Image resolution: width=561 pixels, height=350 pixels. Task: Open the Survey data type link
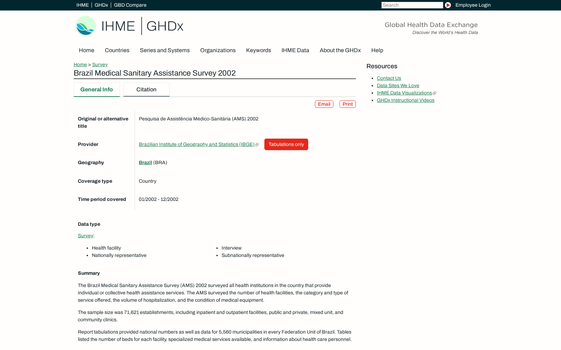pos(86,236)
